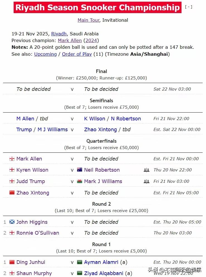Open Shaun Murphy's player link
206x277 pixels.
(34, 273)
